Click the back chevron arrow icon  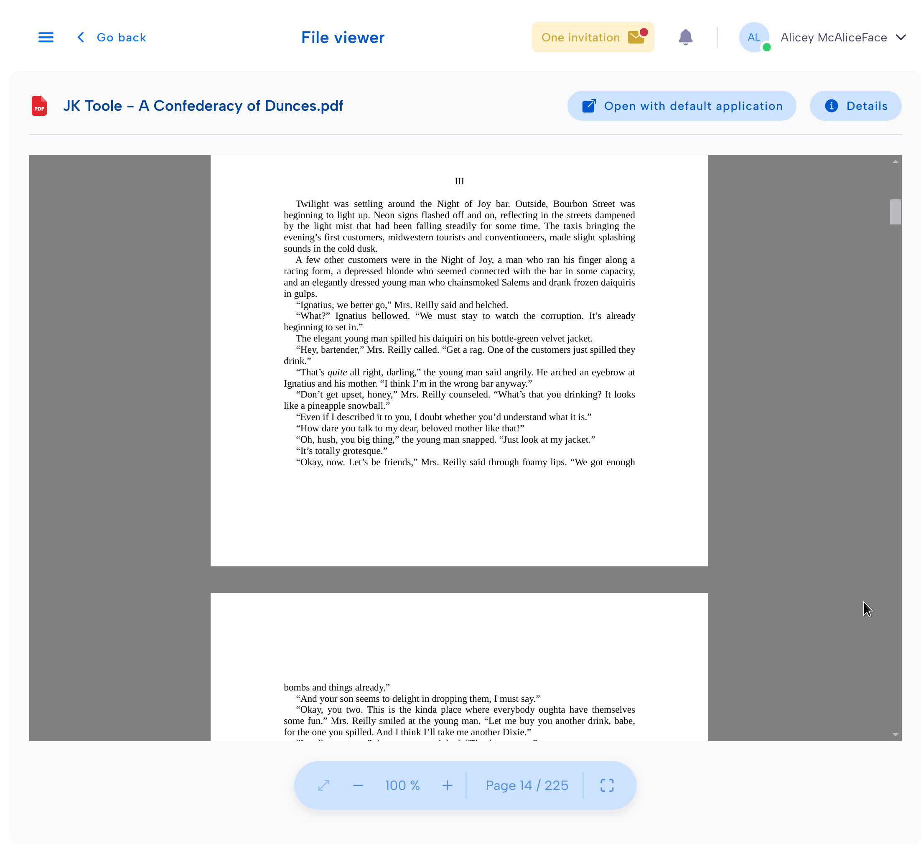81,37
